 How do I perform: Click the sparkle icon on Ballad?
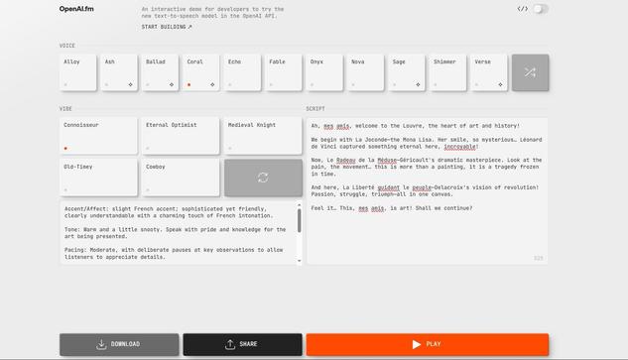point(172,84)
